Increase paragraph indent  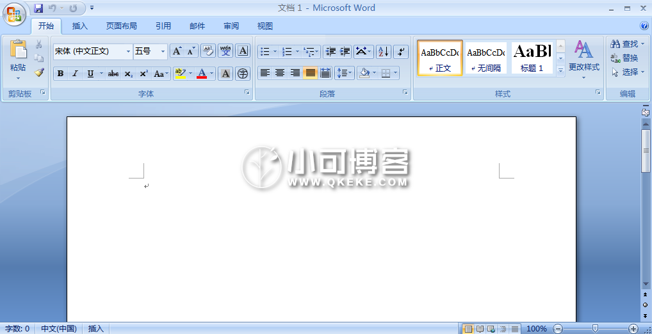(x=345, y=52)
